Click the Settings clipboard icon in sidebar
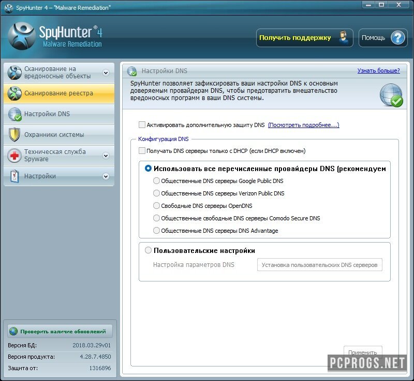This screenshot has width=414, height=381. (x=15, y=176)
